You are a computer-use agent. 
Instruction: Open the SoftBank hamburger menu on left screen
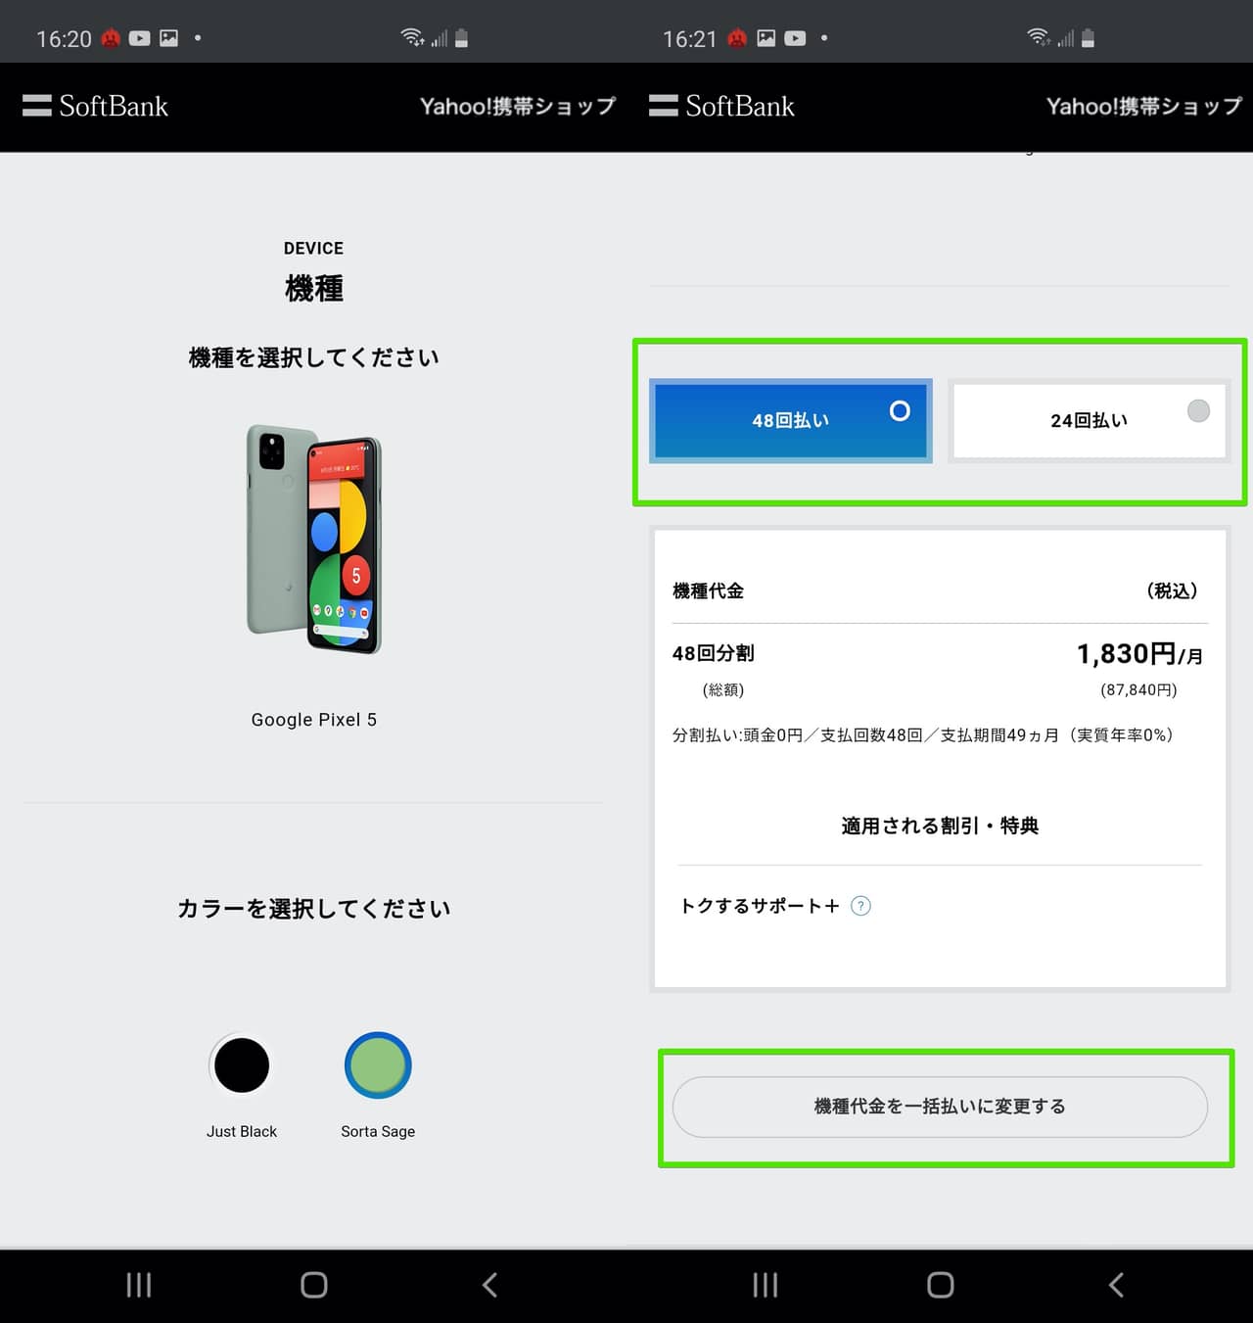coord(37,106)
